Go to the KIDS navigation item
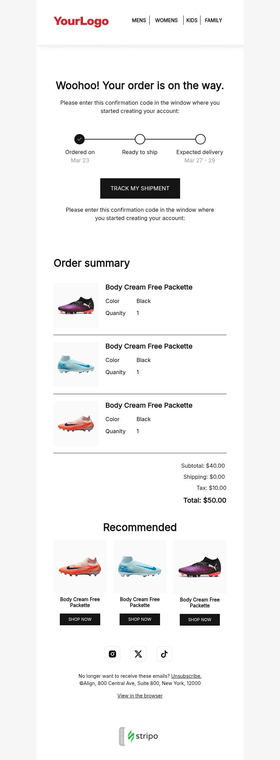 (x=192, y=20)
